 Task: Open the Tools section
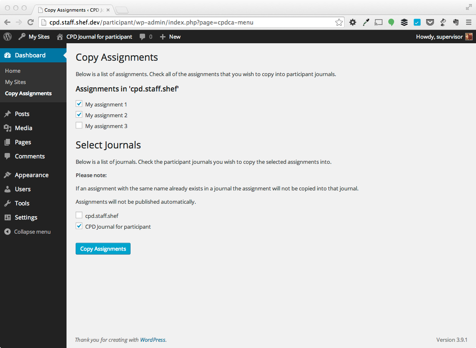pos(22,203)
